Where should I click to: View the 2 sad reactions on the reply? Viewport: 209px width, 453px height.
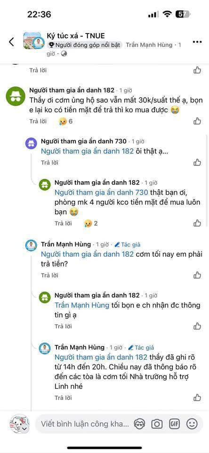click(91, 223)
